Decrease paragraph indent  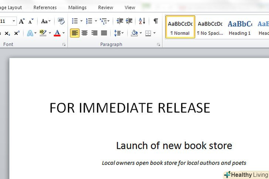click(x=120, y=21)
